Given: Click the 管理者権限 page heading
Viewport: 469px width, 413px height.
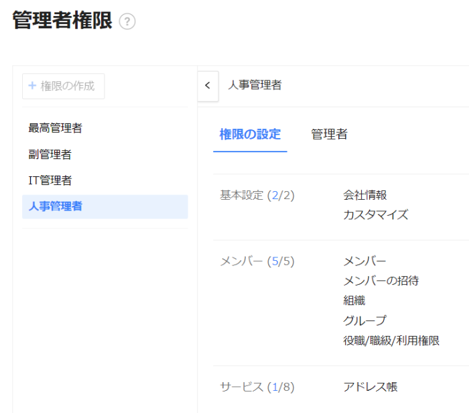Looking at the screenshot, I should [x=62, y=20].
